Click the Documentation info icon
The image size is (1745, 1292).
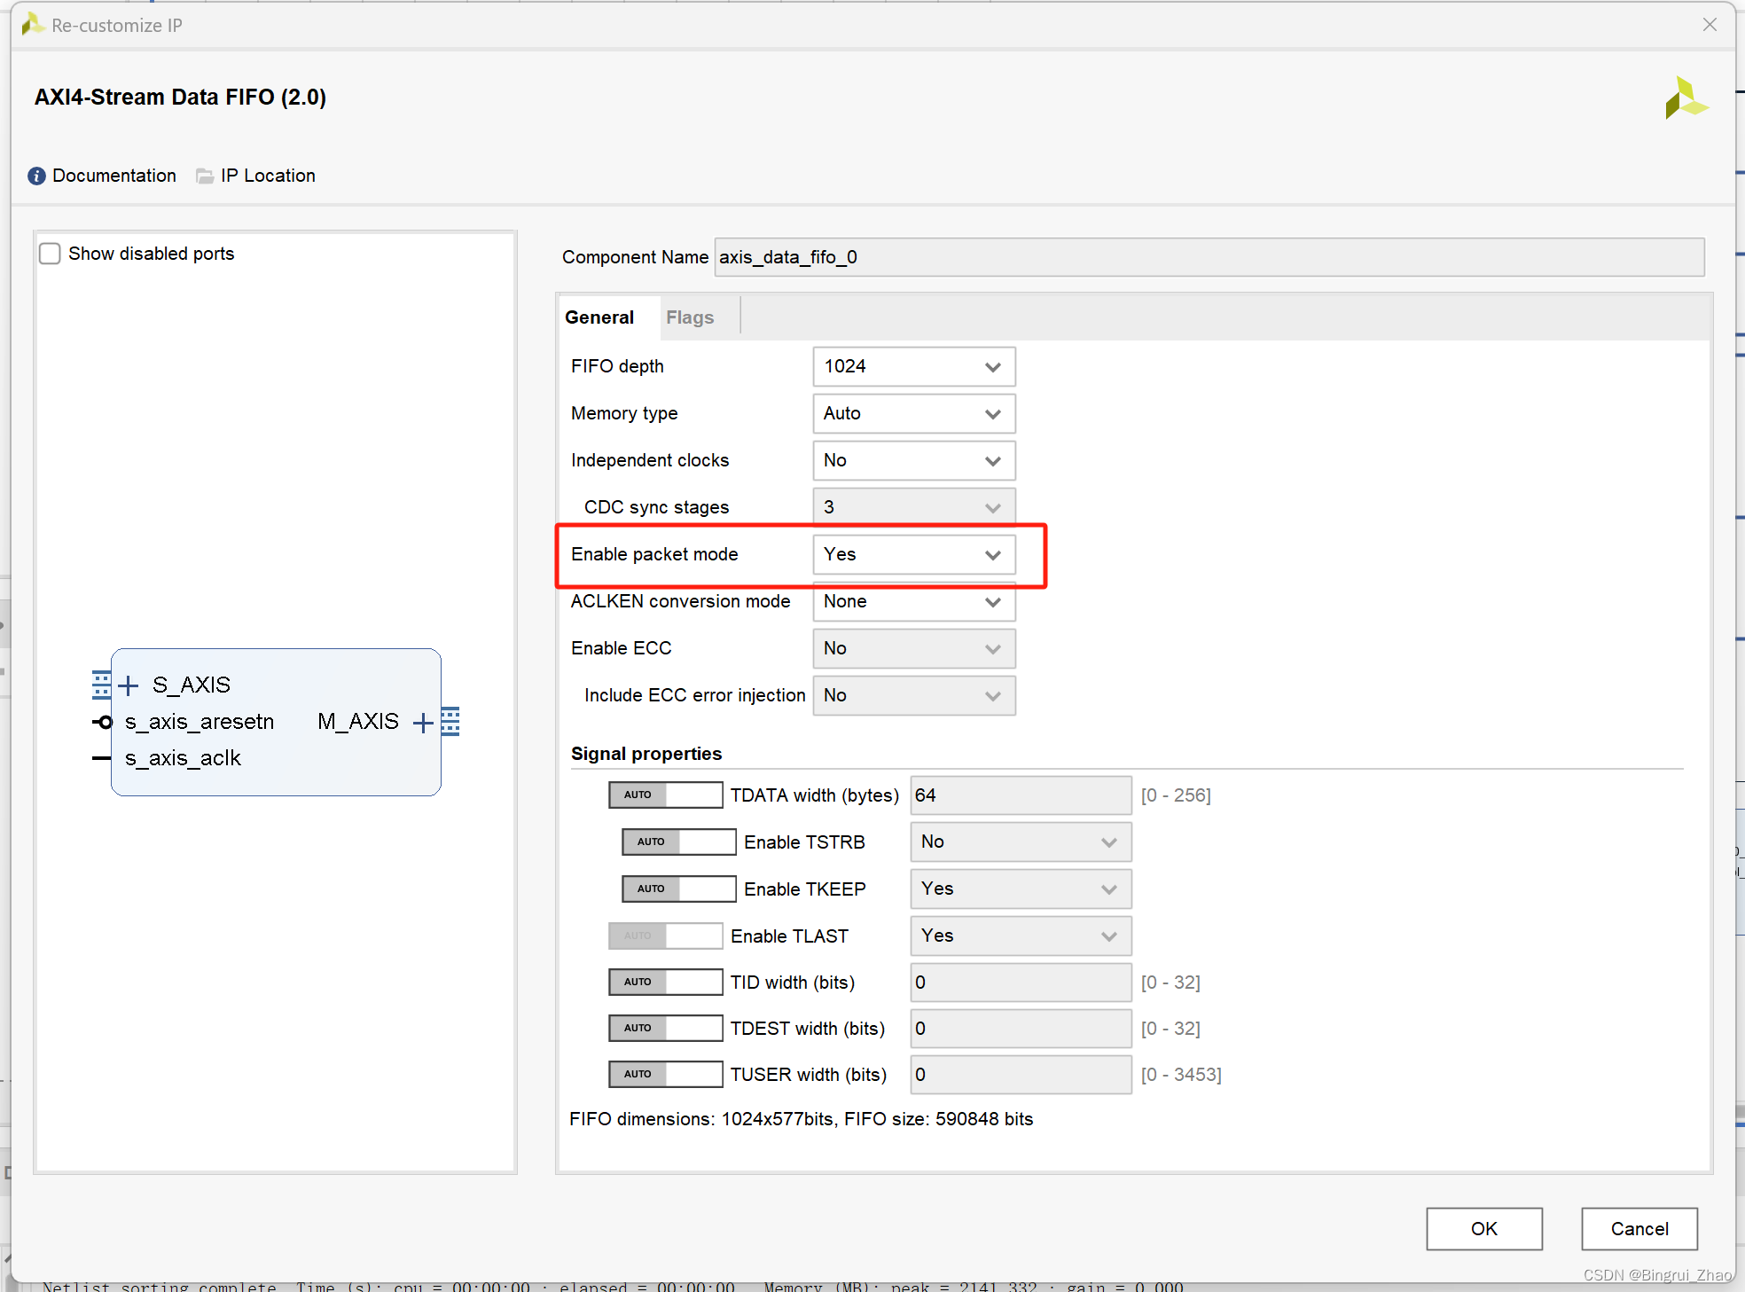[x=36, y=176]
